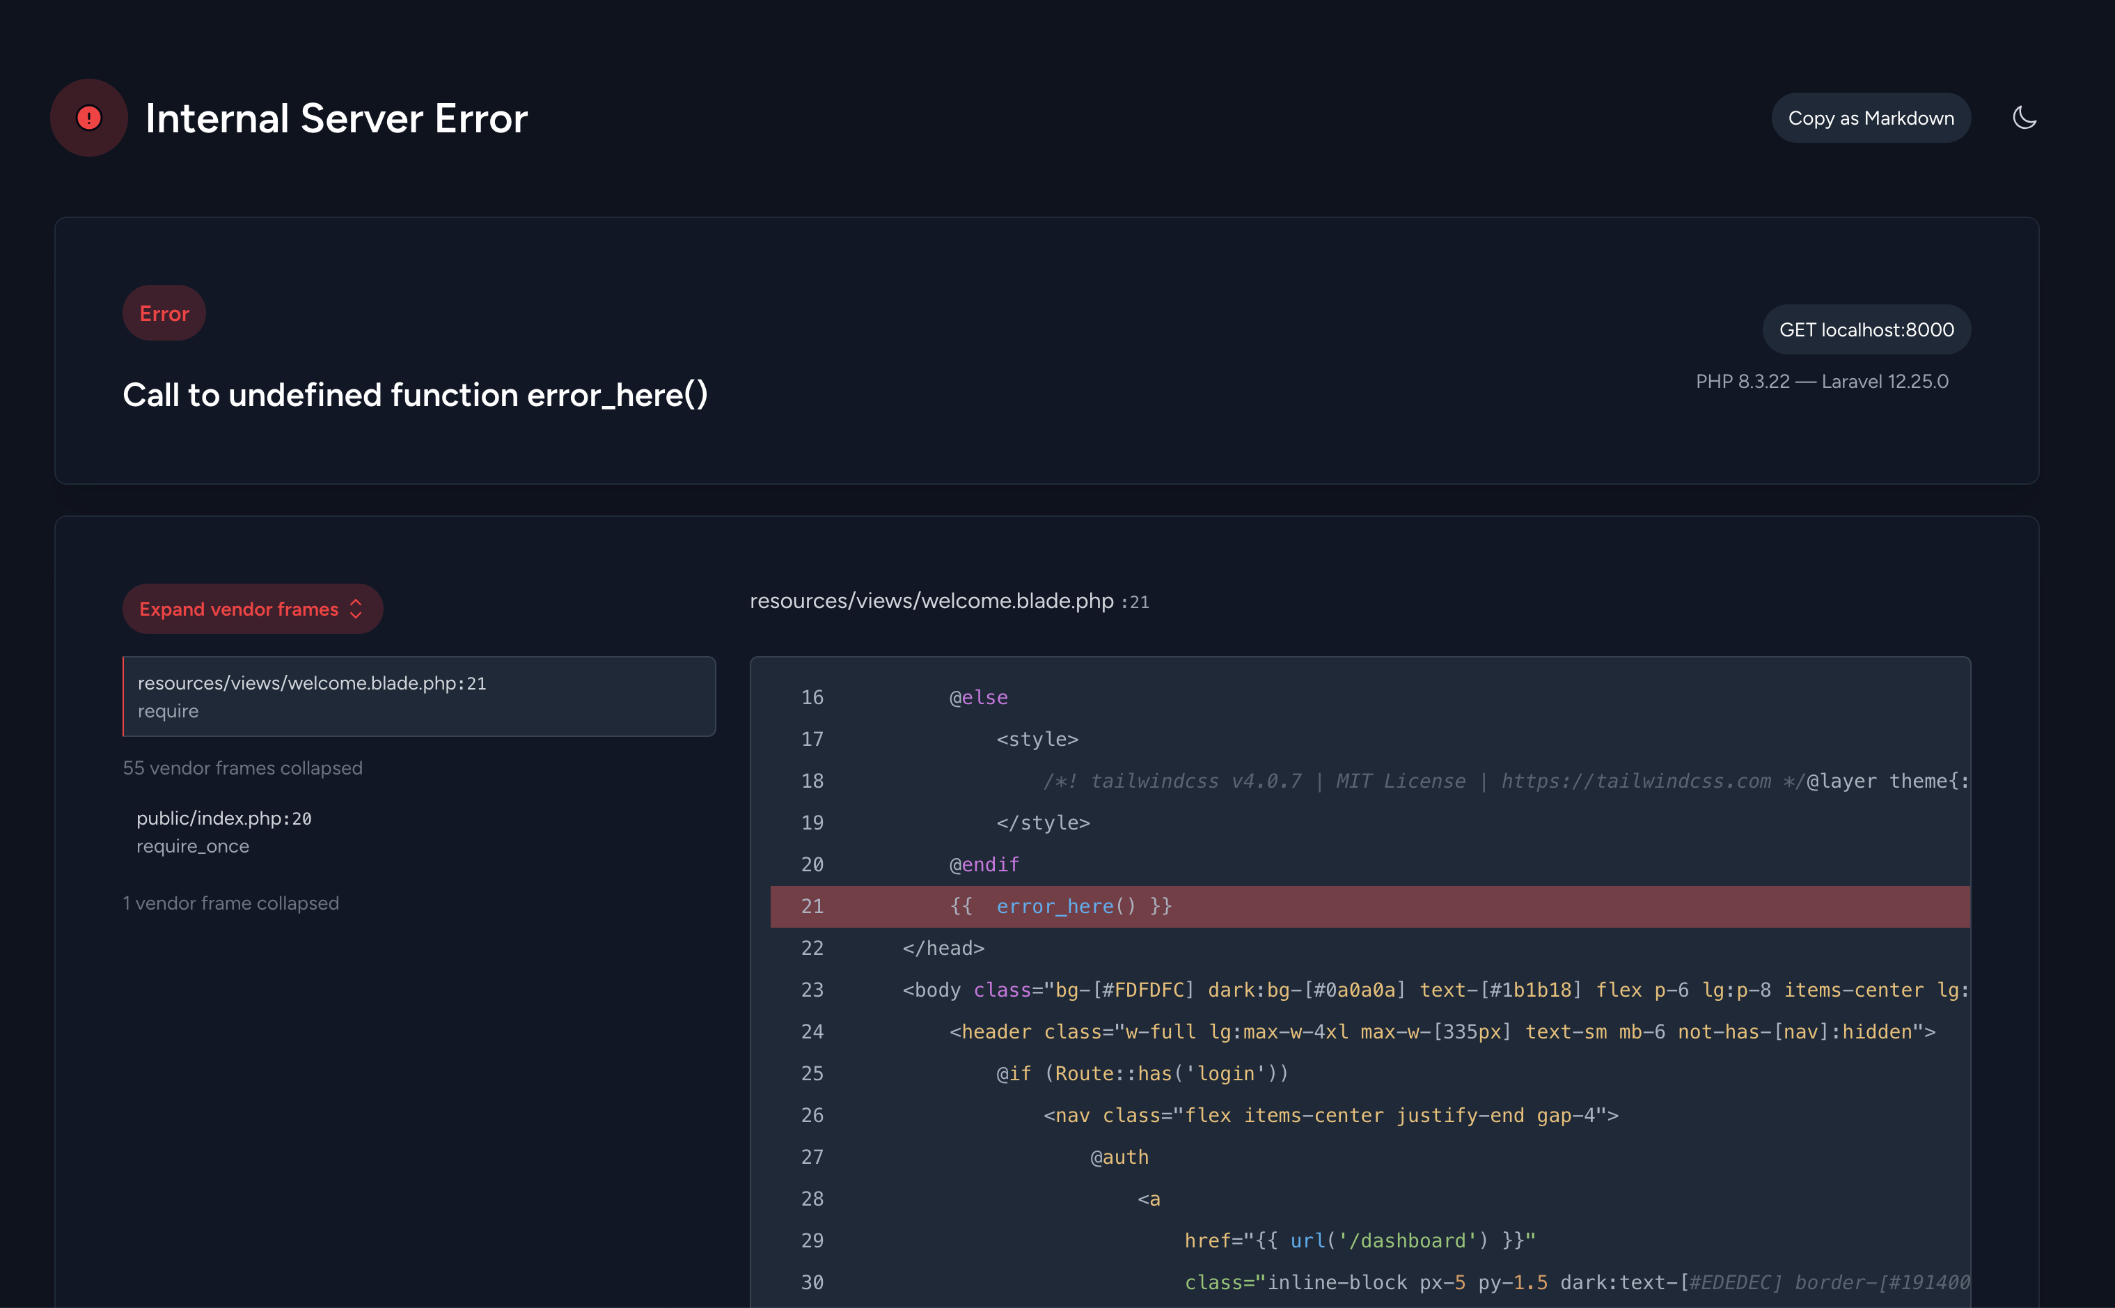Expand vendor frames button
2115x1308 pixels.
[x=253, y=609]
